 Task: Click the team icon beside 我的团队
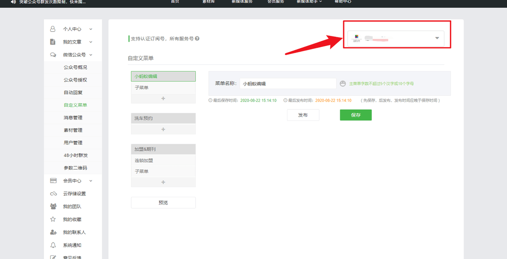click(x=53, y=206)
